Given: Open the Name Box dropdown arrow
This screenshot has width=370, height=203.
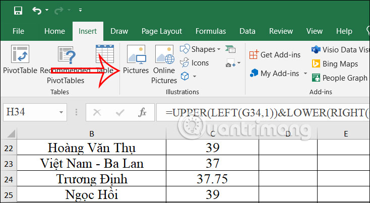Looking at the screenshot, I should point(61,112).
